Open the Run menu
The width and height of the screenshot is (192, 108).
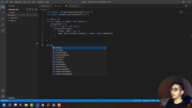(x=34, y=2)
